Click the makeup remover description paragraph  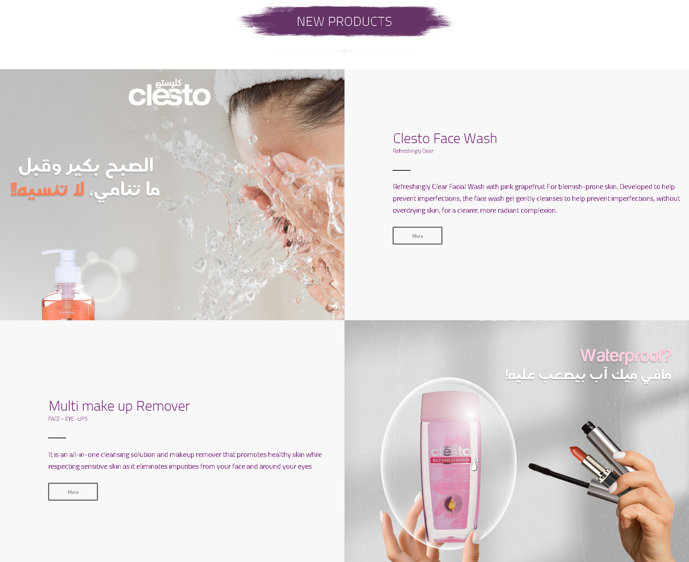click(185, 460)
